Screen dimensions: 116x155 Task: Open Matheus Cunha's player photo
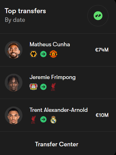pos(13,50)
